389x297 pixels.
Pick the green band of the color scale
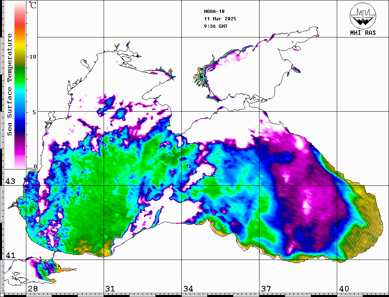pyautogui.click(x=20, y=75)
